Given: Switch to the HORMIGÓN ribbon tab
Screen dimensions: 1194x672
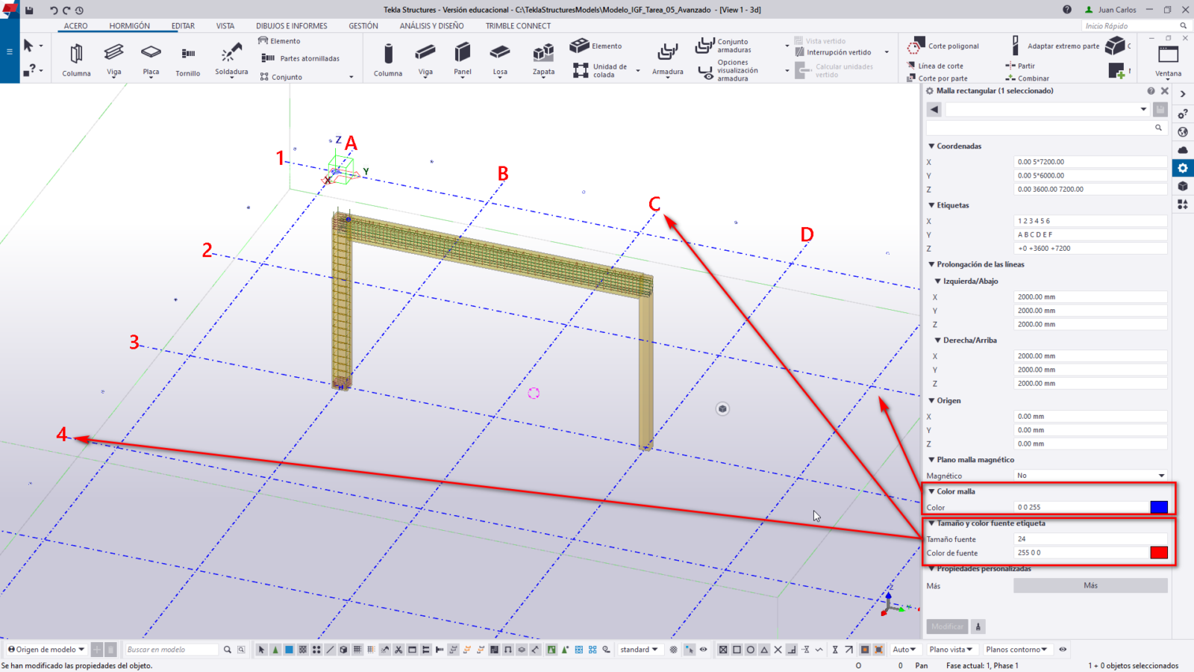Looking at the screenshot, I should click(x=129, y=26).
